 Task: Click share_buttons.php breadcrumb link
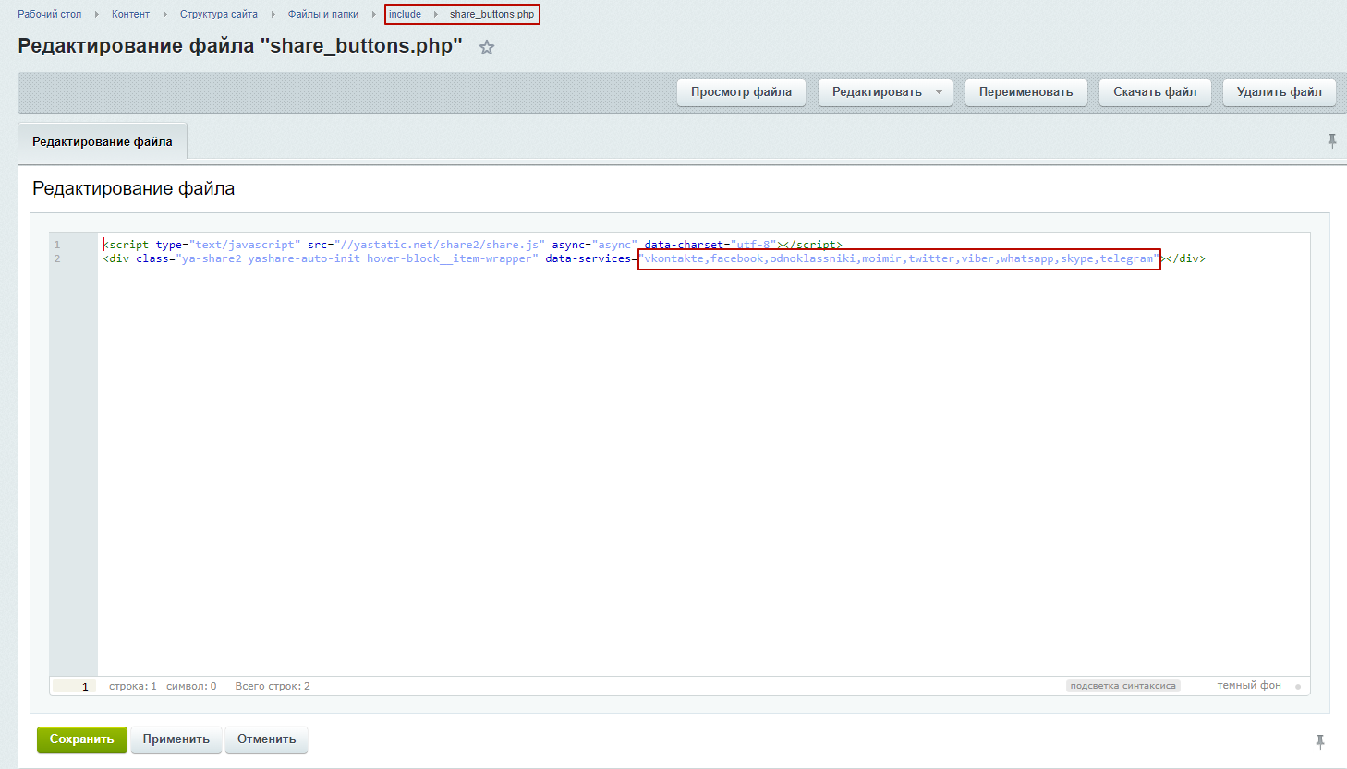click(x=491, y=14)
